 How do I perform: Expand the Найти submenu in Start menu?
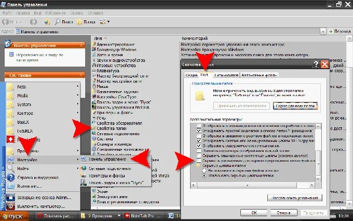tap(43, 168)
